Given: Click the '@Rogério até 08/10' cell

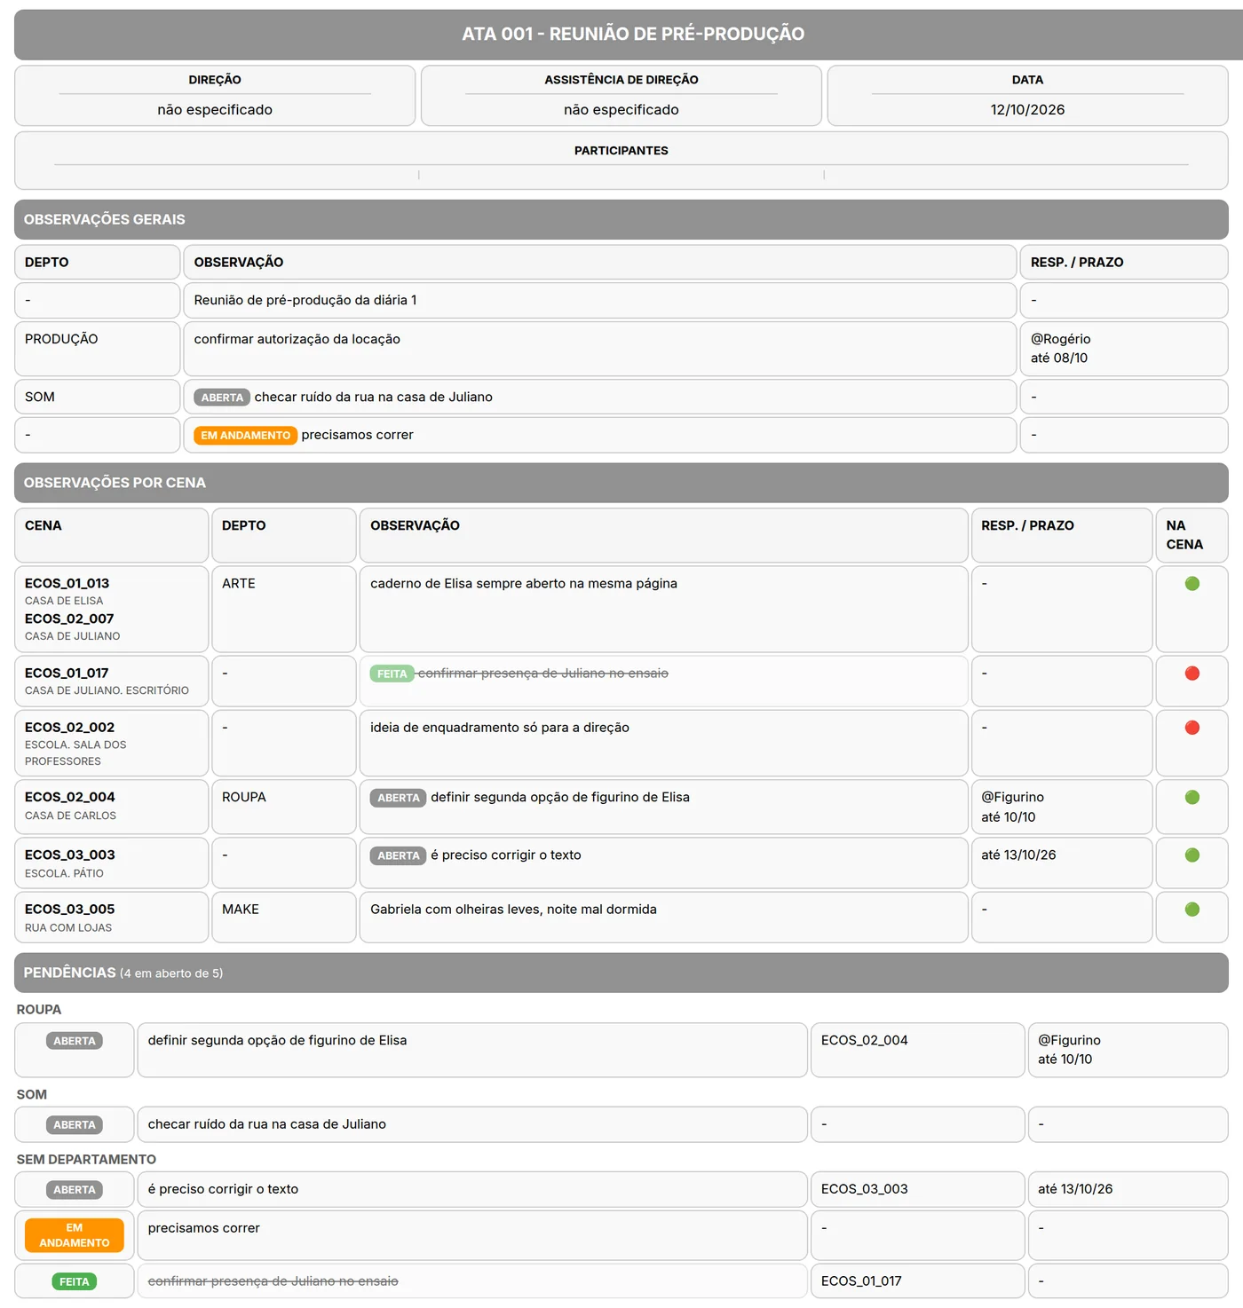Looking at the screenshot, I should pos(1124,349).
